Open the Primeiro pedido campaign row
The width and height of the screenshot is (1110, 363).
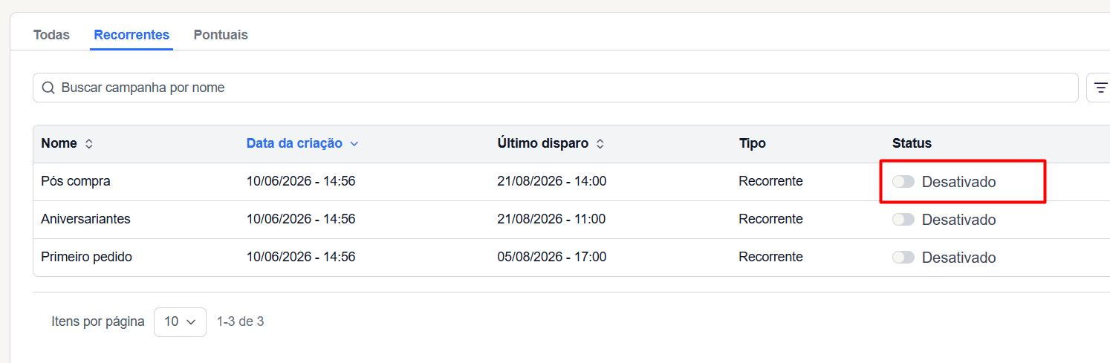[x=571, y=258]
